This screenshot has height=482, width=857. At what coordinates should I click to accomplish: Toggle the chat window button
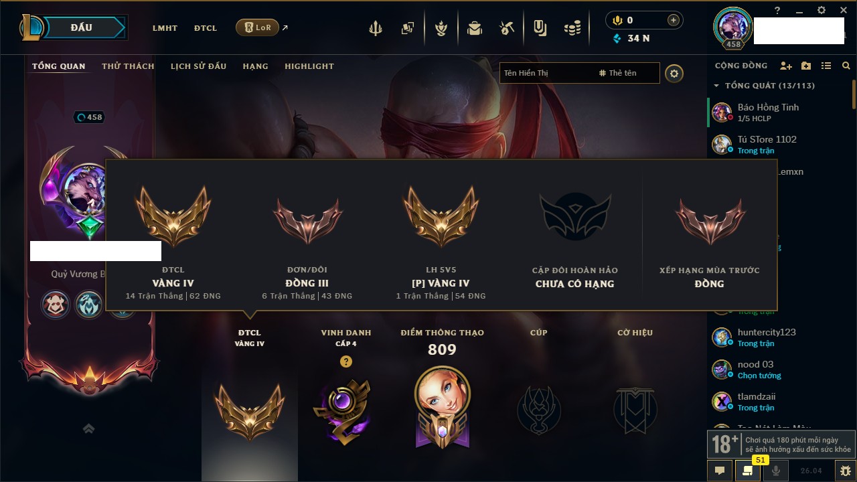pos(720,471)
